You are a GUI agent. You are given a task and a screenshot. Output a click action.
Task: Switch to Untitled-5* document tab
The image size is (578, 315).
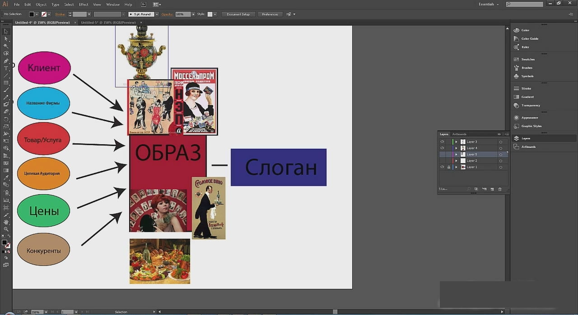[x=108, y=23]
